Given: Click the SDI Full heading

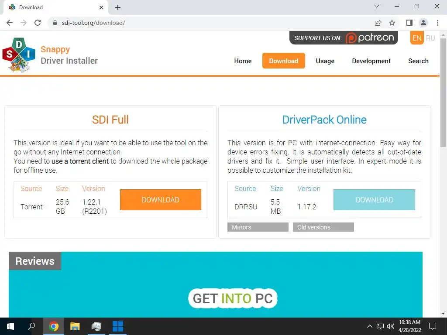Looking at the screenshot, I should tap(110, 120).
